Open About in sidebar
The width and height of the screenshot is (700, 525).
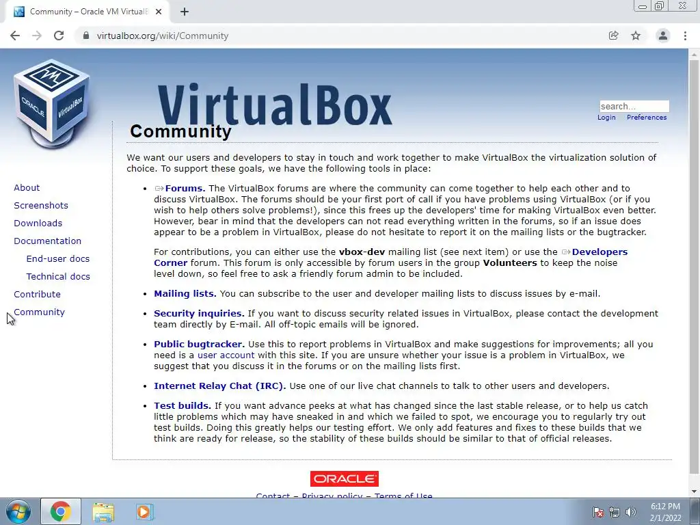tap(27, 188)
